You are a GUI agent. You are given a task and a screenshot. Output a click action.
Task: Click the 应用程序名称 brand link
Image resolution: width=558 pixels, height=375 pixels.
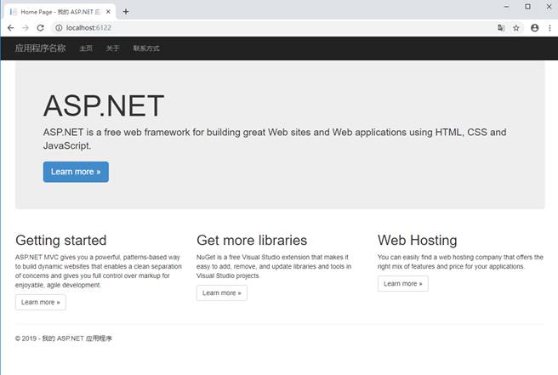coord(40,48)
